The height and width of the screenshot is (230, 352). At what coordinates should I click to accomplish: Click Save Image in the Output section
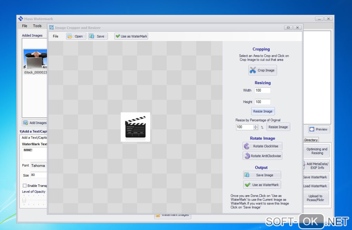262,175
